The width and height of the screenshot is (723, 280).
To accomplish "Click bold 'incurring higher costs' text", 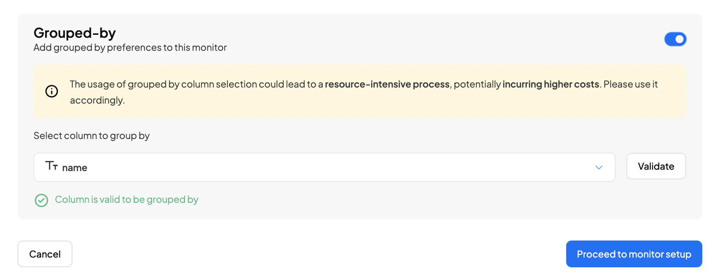I will click(x=551, y=84).
